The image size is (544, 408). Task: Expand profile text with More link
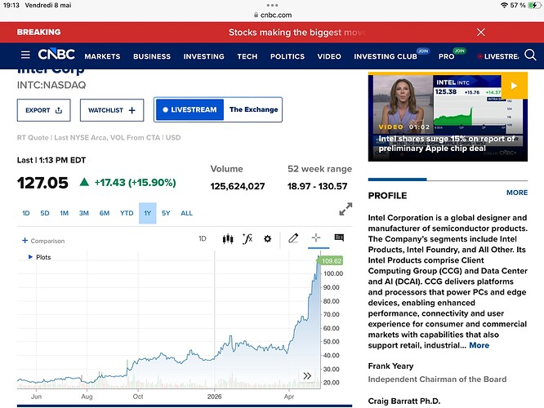[x=479, y=345]
